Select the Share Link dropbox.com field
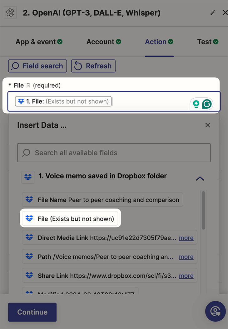 click(110, 275)
